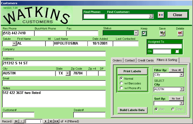Click the City field AUSTIN
Screen dimensions: 193x124
[29, 73]
